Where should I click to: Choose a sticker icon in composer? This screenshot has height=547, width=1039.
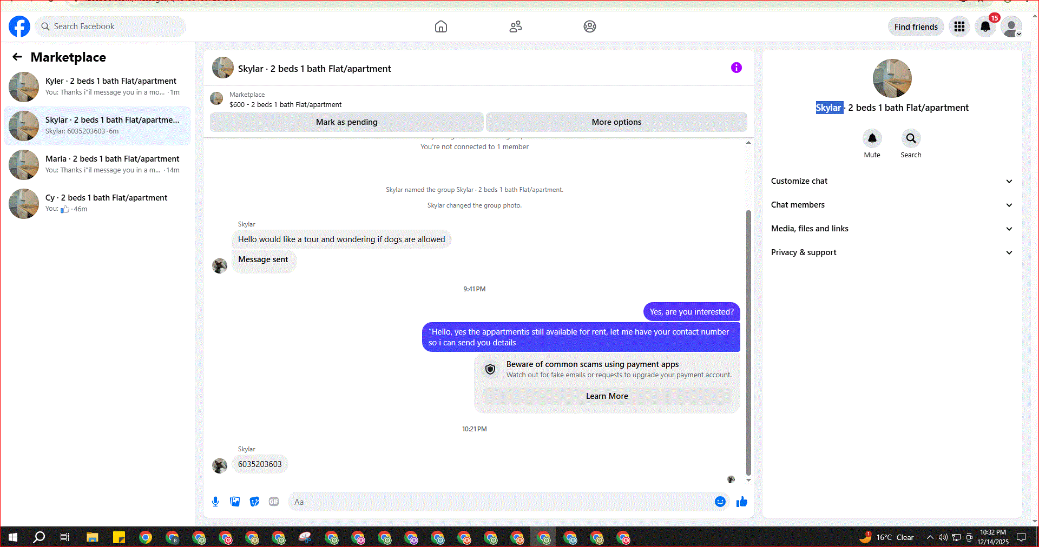(254, 502)
